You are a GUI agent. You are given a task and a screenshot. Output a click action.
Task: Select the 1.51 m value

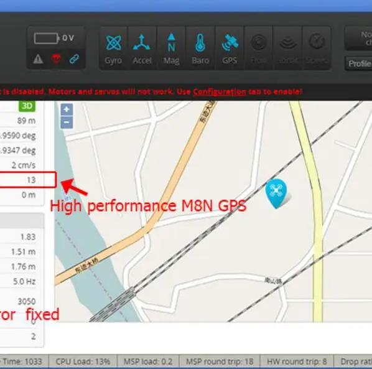tap(24, 252)
